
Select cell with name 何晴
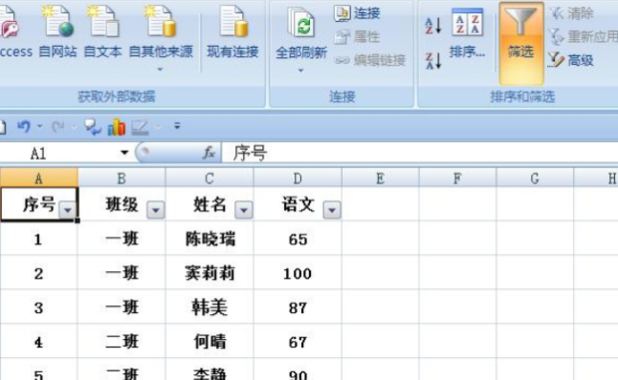pyautogui.click(x=209, y=341)
